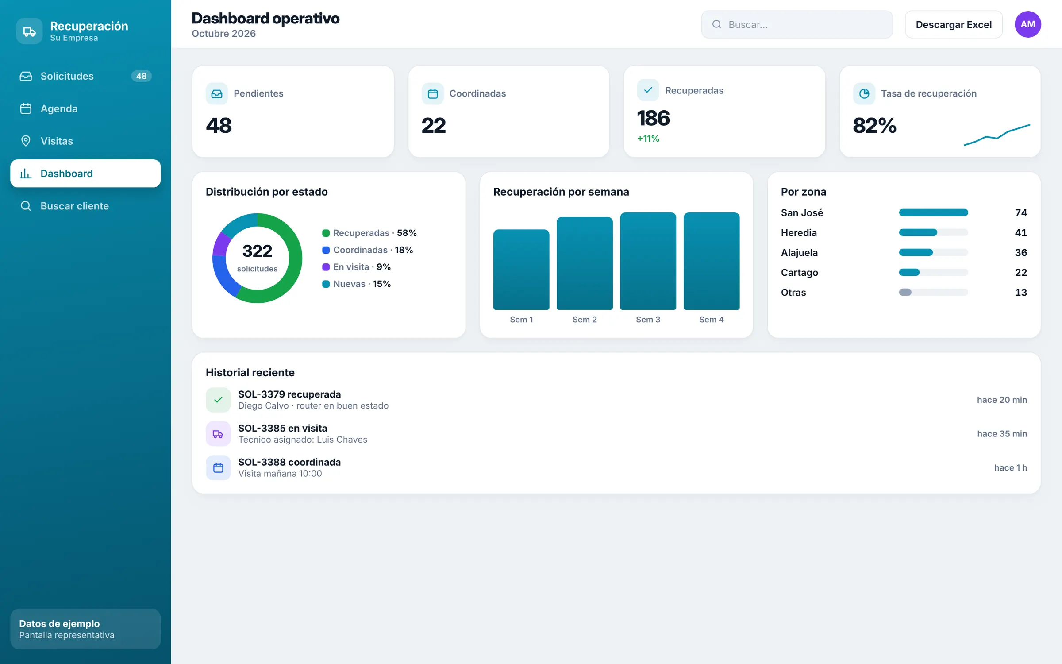Open Buscar cliente in the sidebar
1062x664 pixels.
pyautogui.click(x=85, y=206)
